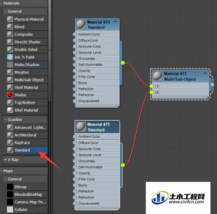This screenshot has width=217, height=214.
Task: Select the Standard material entry
Action: [27, 150]
